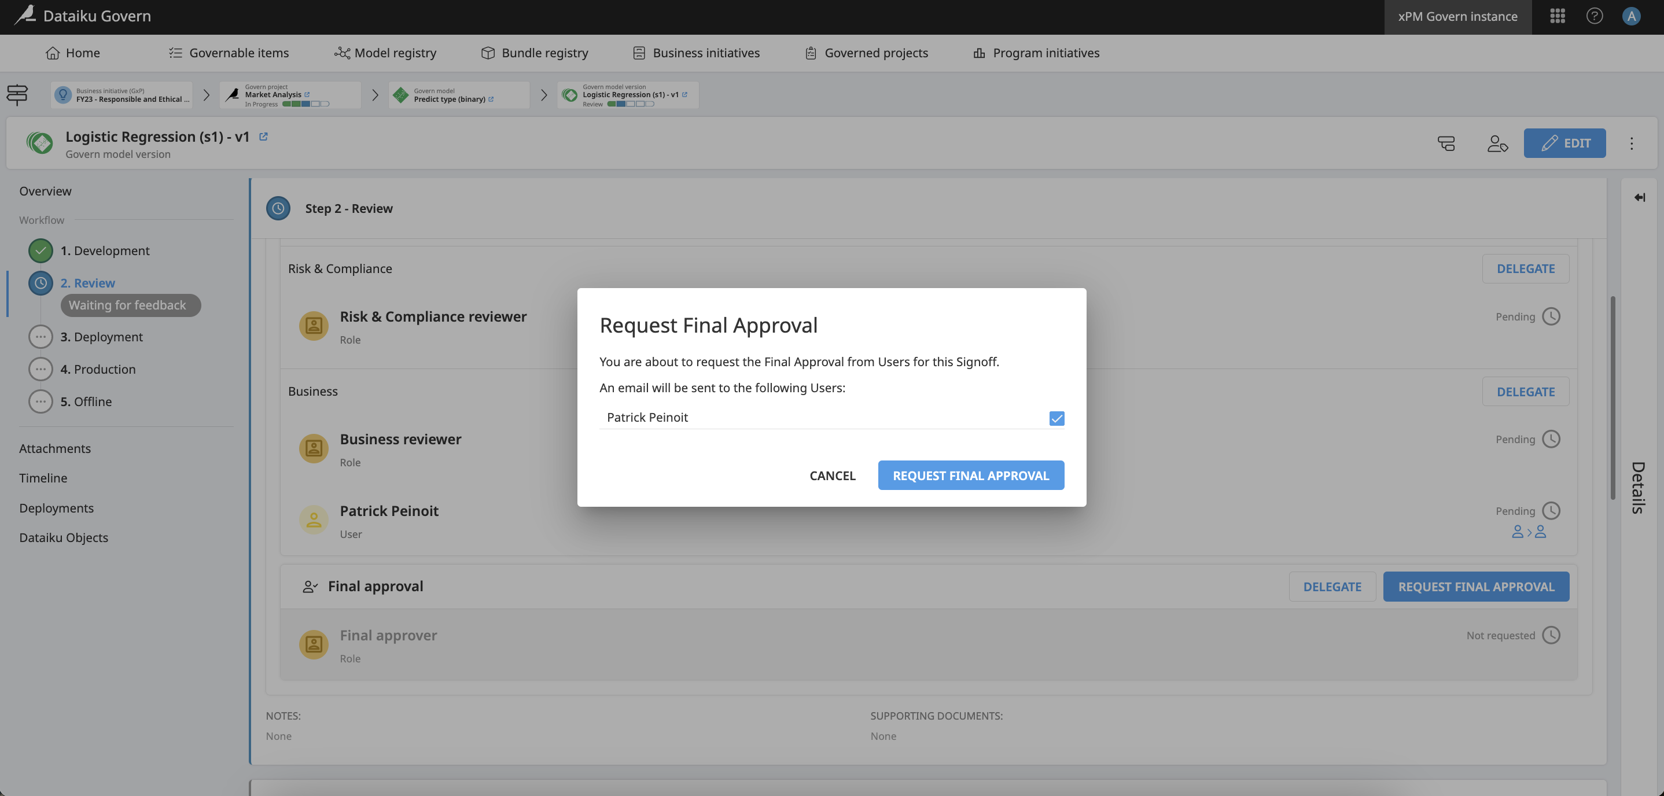The width and height of the screenshot is (1664, 796).
Task: Click the roles assignment person icon
Action: [x=1497, y=143]
